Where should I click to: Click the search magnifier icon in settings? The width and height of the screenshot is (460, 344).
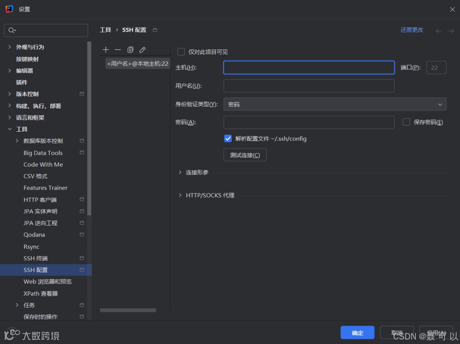point(12,30)
